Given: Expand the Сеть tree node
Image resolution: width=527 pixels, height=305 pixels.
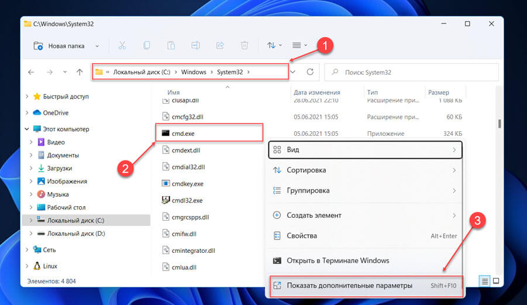Looking at the screenshot, I should pos(27,250).
